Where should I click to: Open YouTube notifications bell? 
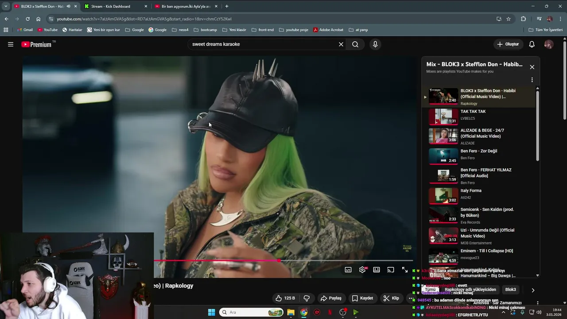point(532,44)
